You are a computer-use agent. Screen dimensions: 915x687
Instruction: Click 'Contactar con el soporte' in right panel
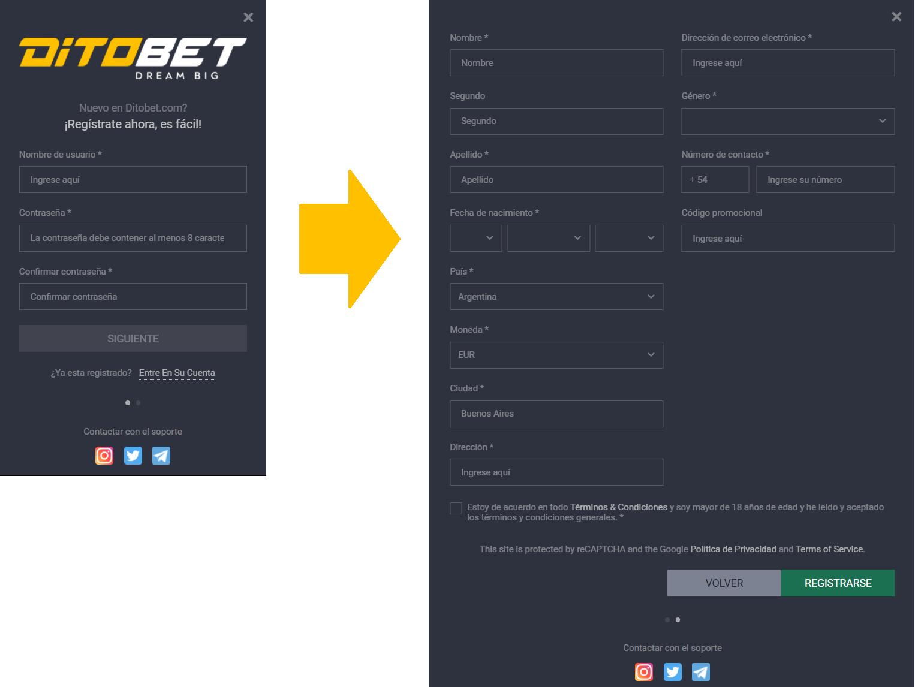[673, 648]
